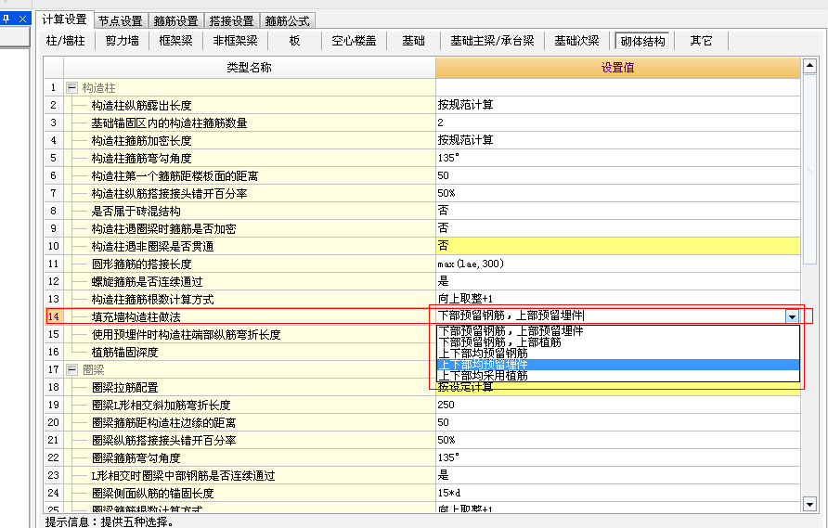Image resolution: width=828 pixels, height=528 pixels.
Task: Select 下部预留钢筋，上部植筋 option
Action: click(618, 342)
